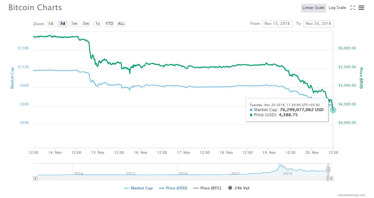
Task: Click the From date field
Action: [x=277, y=24]
